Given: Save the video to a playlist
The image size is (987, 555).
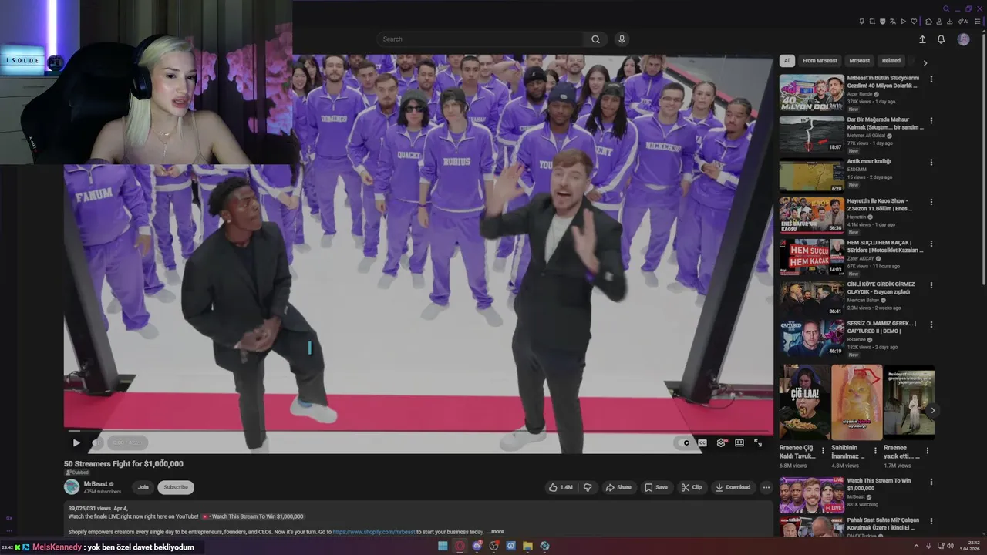Looking at the screenshot, I should click(656, 487).
